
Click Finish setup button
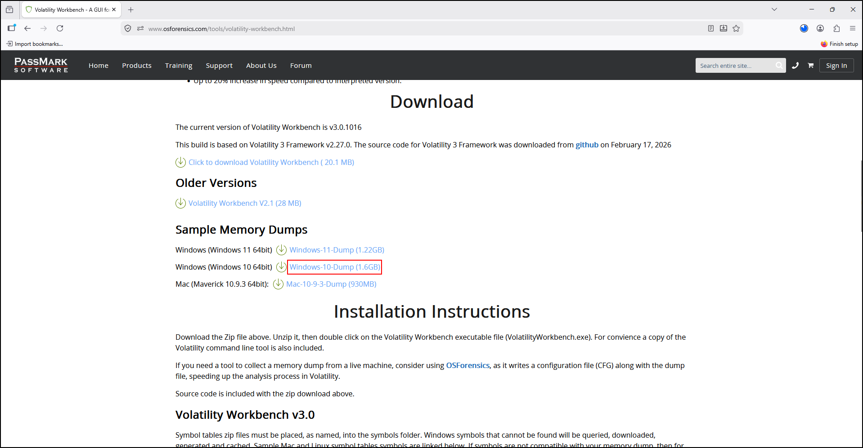pos(839,44)
